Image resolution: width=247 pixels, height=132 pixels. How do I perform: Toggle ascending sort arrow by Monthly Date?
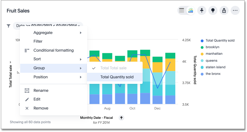121,118
